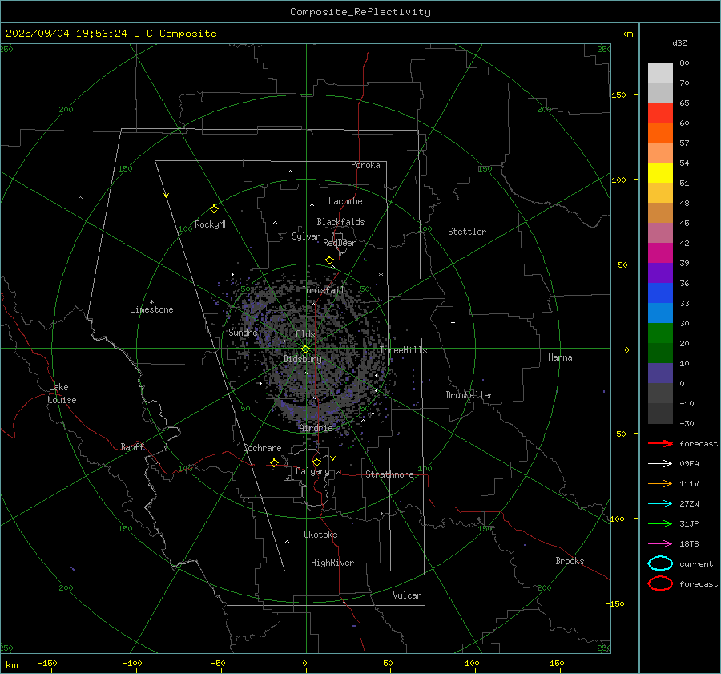Click the Didsbury city label
The height and width of the screenshot is (674, 721).
click(x=302, y=359)
